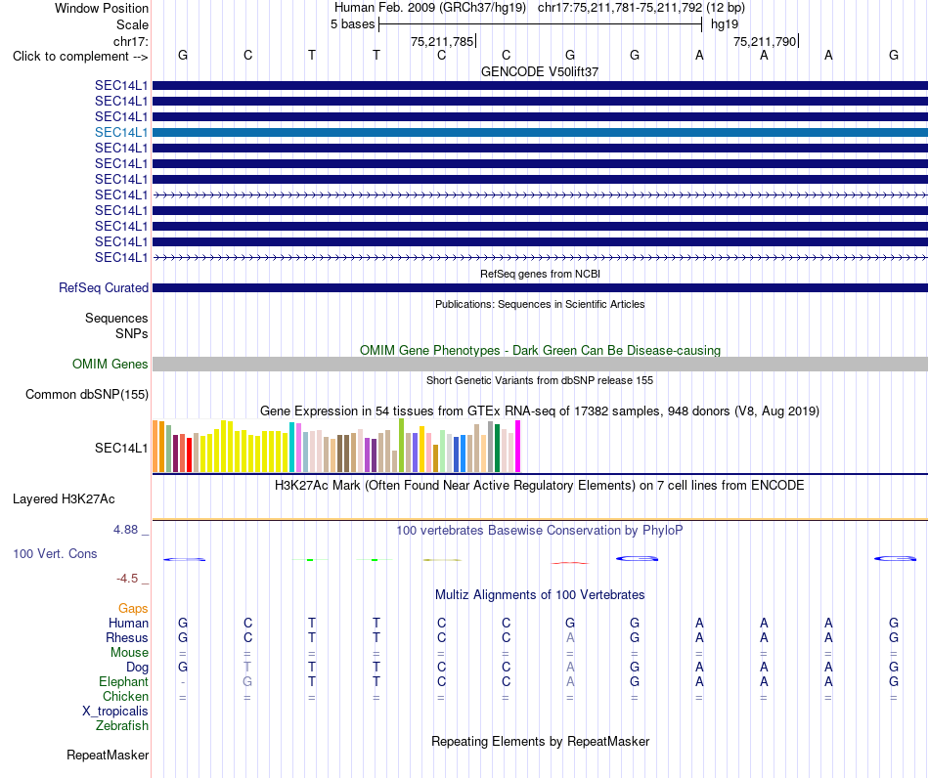Click the RepeatMasker track label

point(108,755)
